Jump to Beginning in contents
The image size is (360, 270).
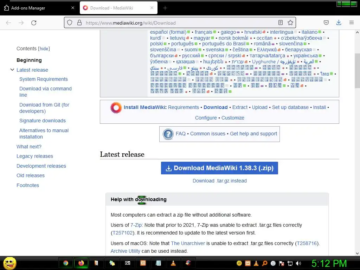pyautogui.click(x=29, y=60)
